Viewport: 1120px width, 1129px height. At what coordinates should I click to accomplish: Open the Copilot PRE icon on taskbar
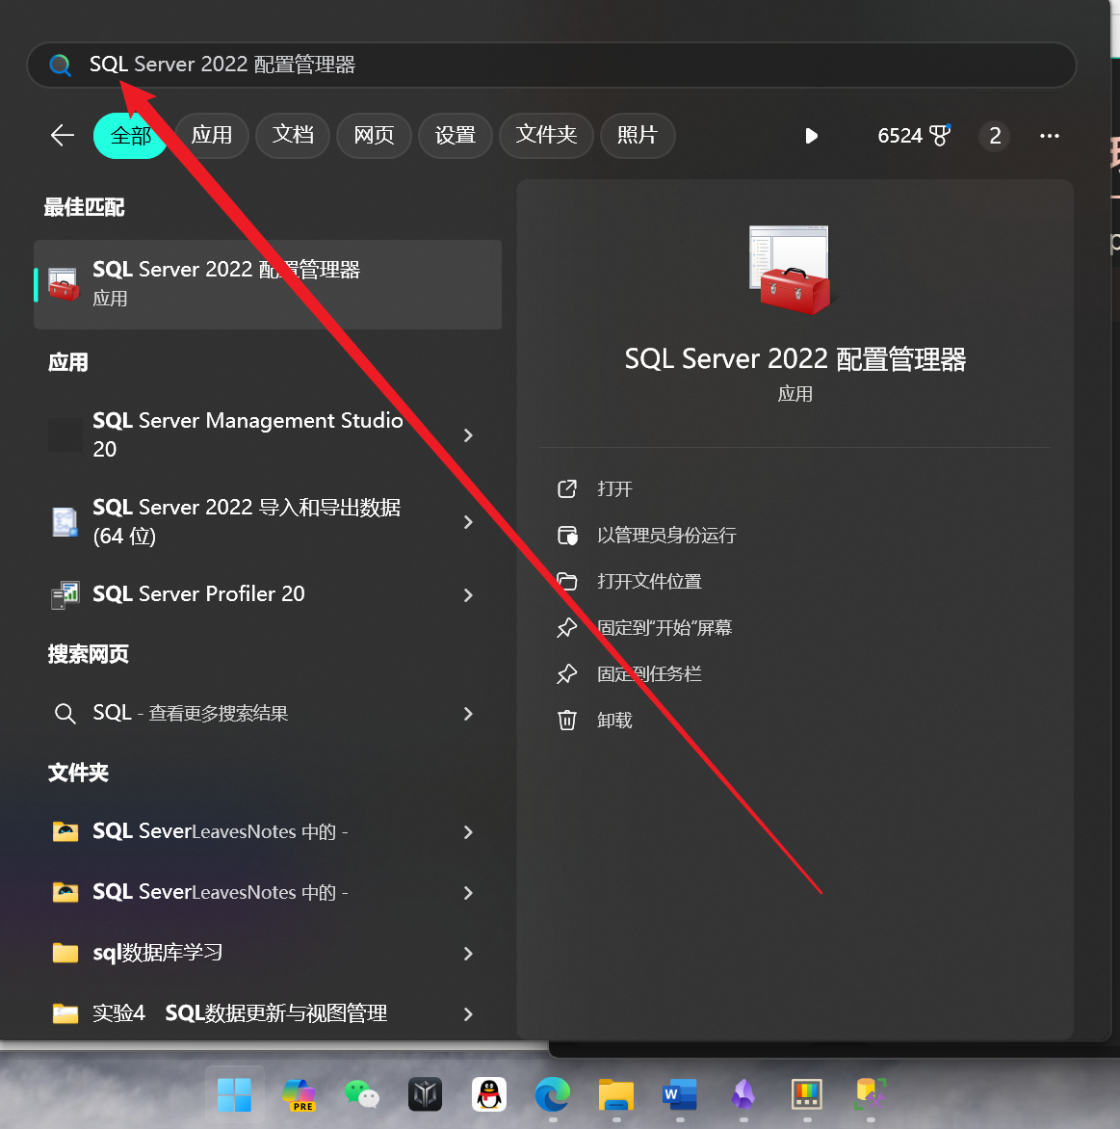299,1094
